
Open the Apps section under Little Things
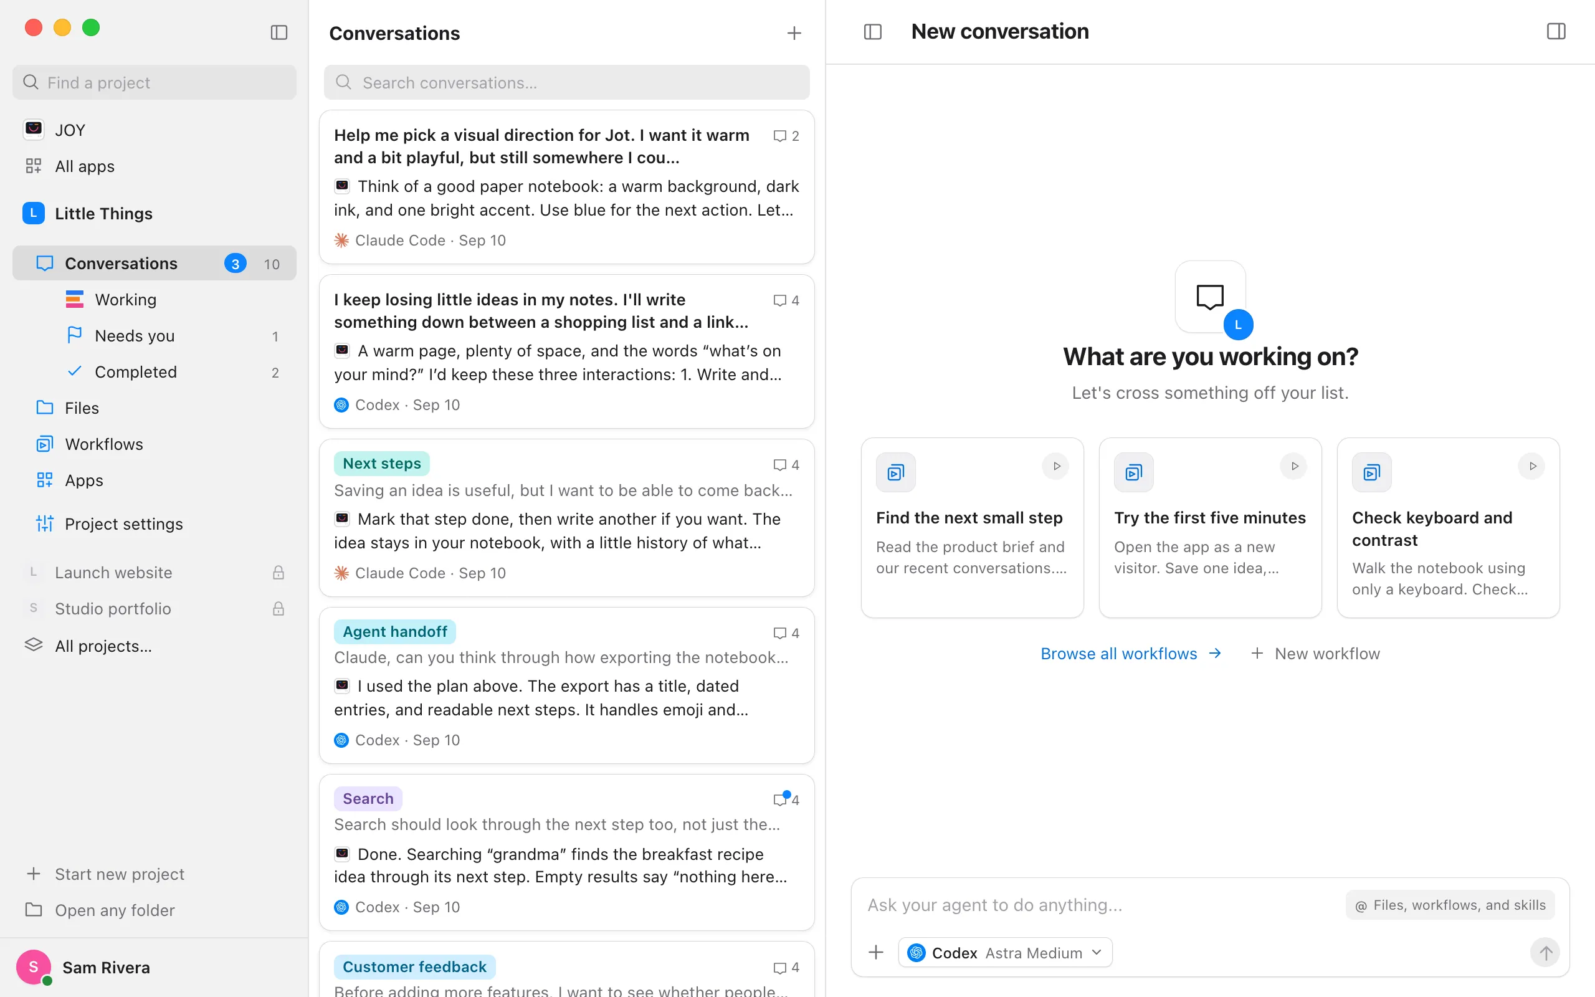coord(155,480)
